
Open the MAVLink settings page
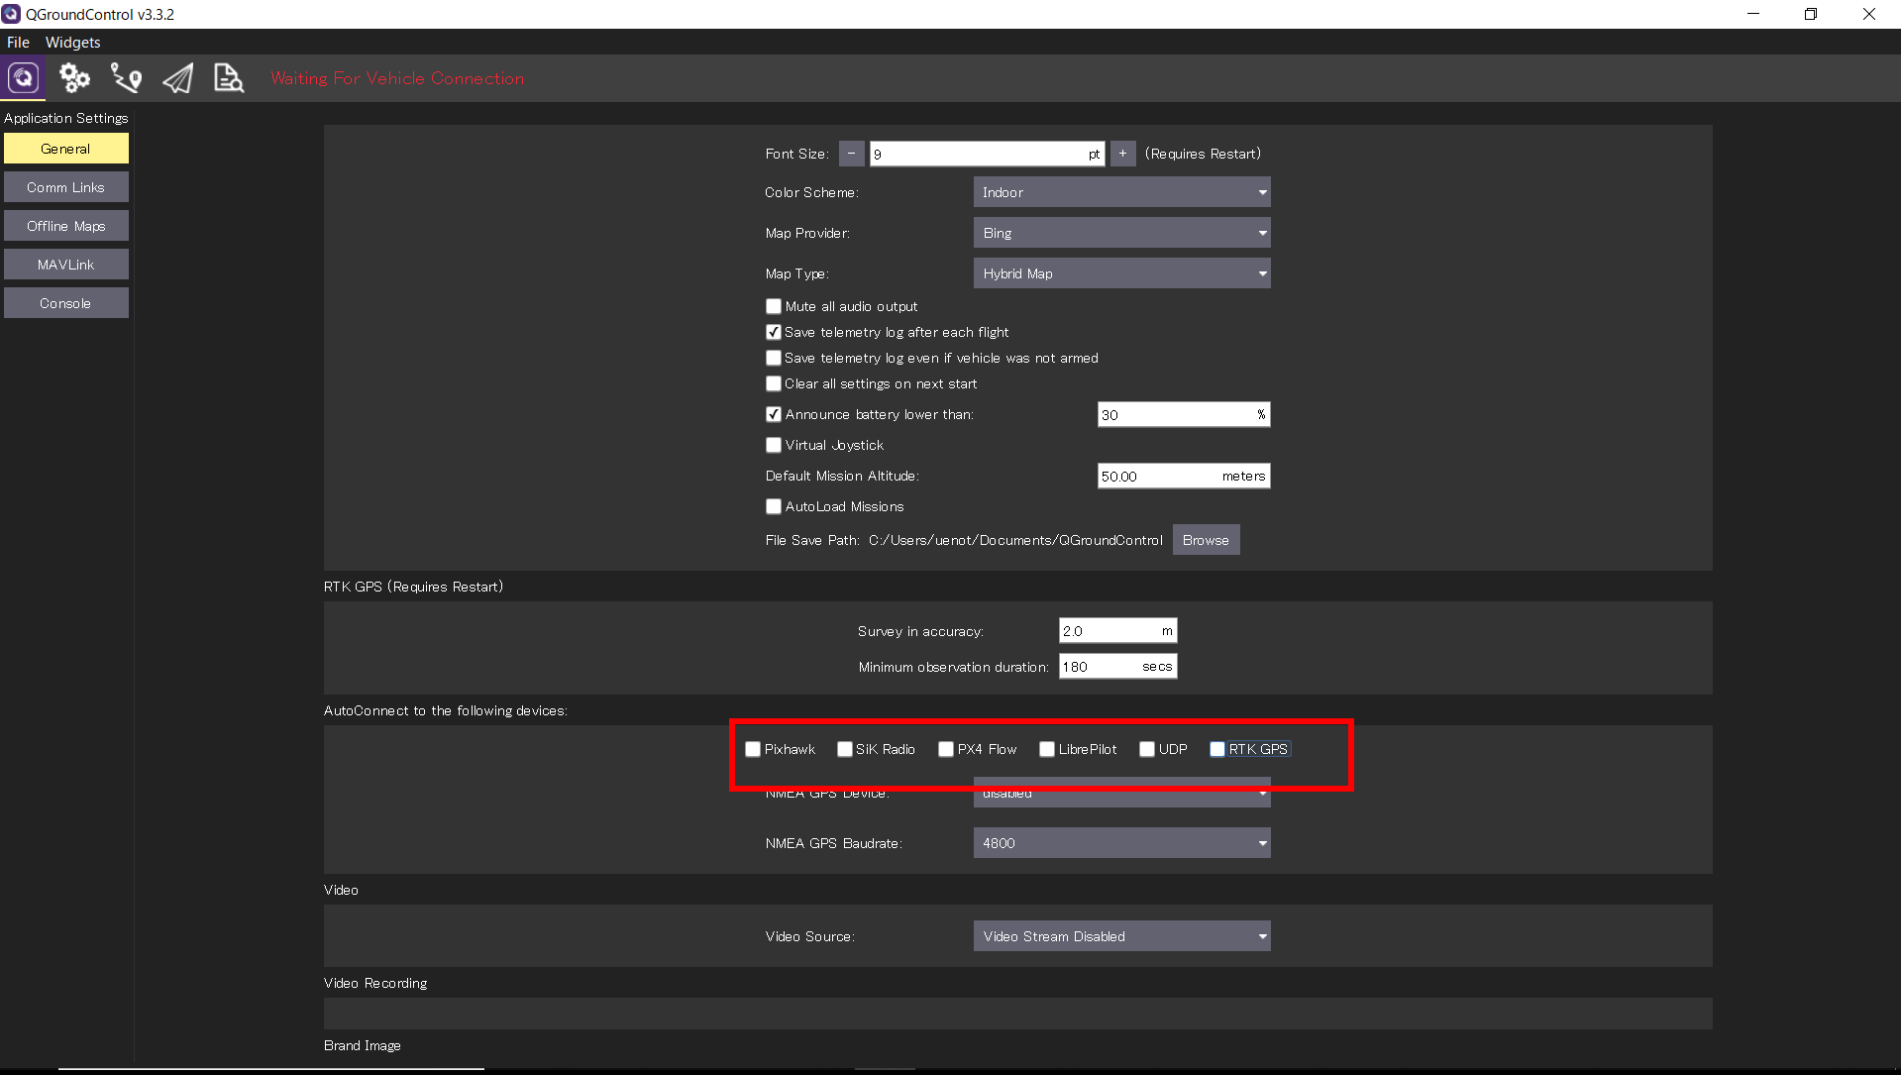click(66, 265)
